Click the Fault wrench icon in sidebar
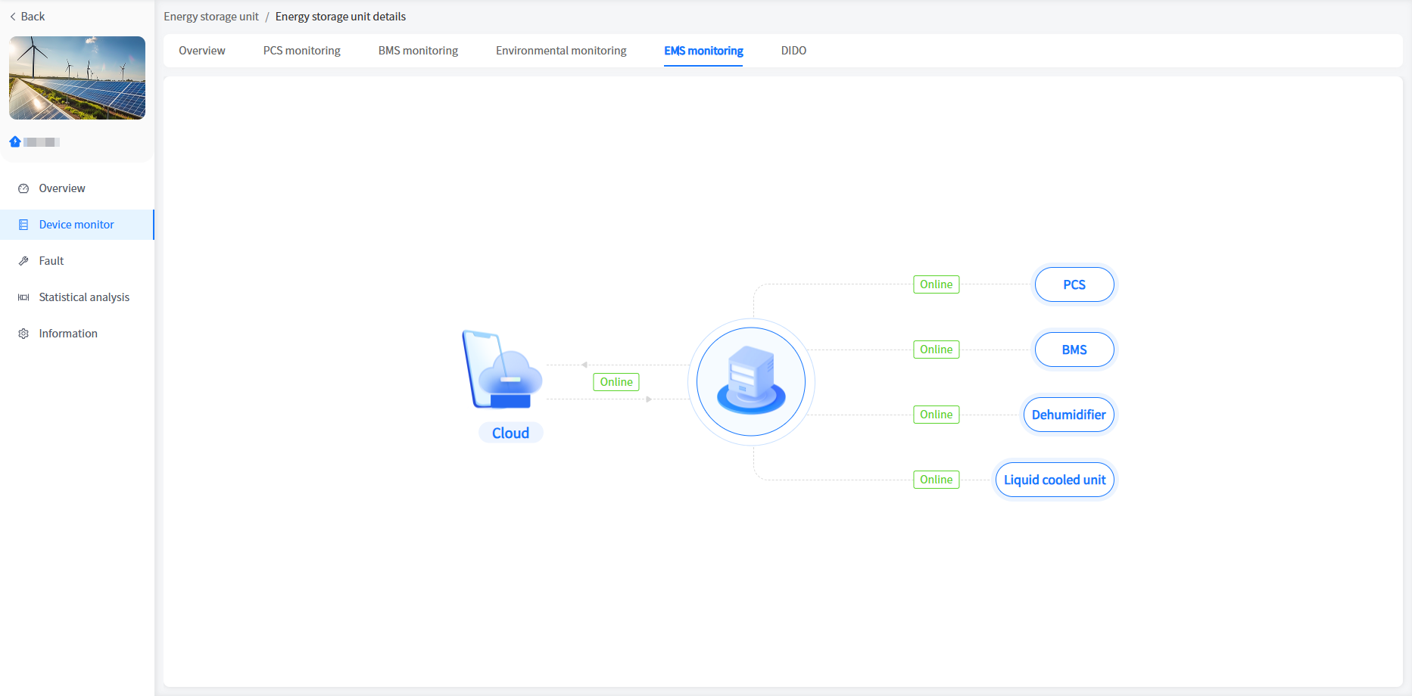This screenshot has width=1412, height=696. coord(23,261)
